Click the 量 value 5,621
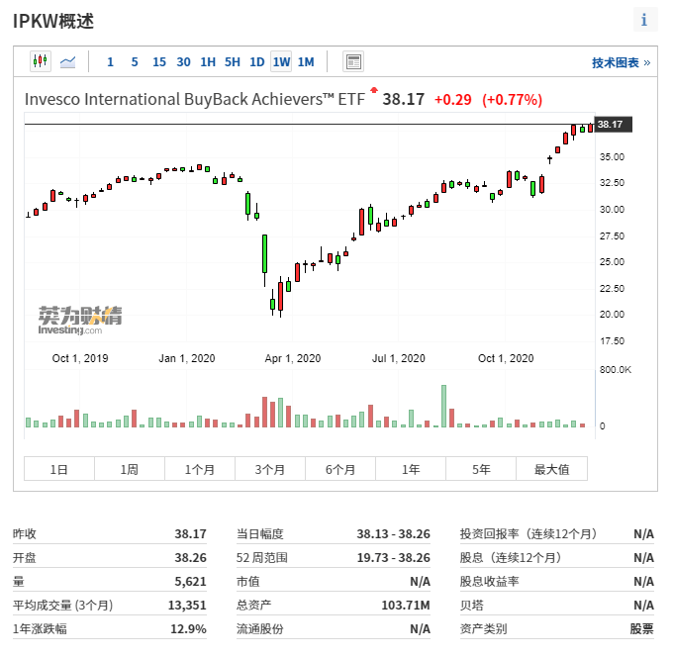 190,582
